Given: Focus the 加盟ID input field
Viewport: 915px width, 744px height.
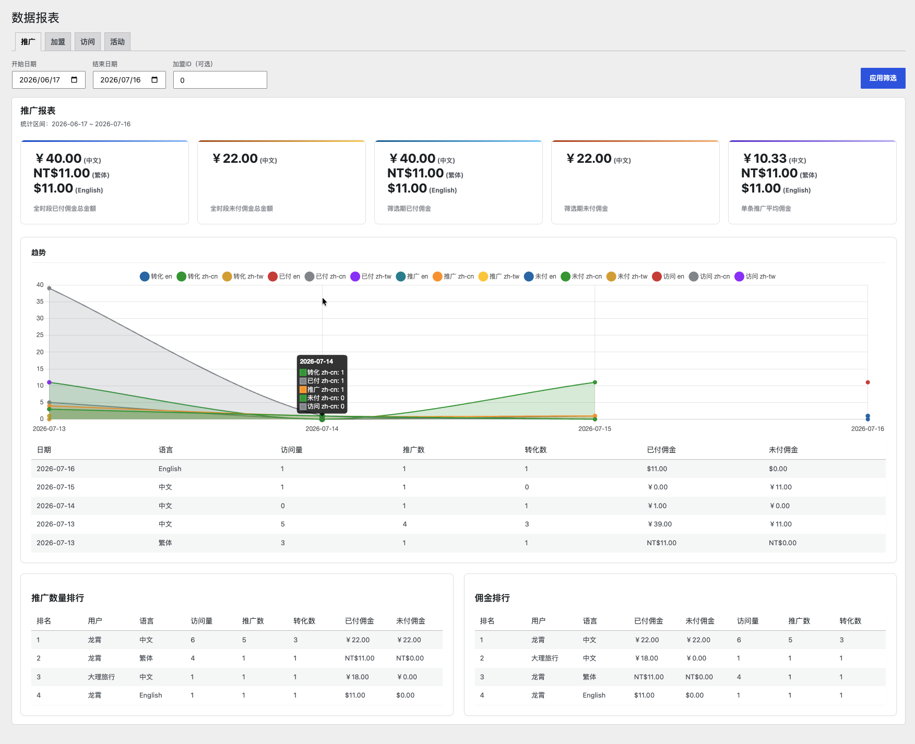Looking at the screenshot, I should [220, 80].
